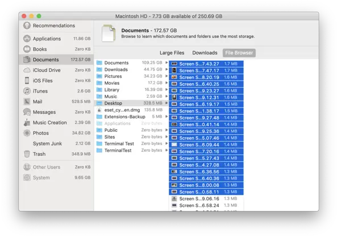Select the TerminalTest folder row
This screenshot has height=236, width=337.
pyautogui.click(x=131, y=150)
